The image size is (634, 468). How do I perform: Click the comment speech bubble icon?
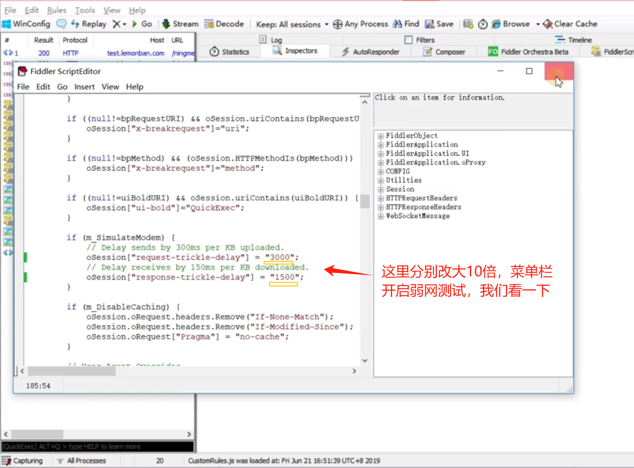(62, 24)
